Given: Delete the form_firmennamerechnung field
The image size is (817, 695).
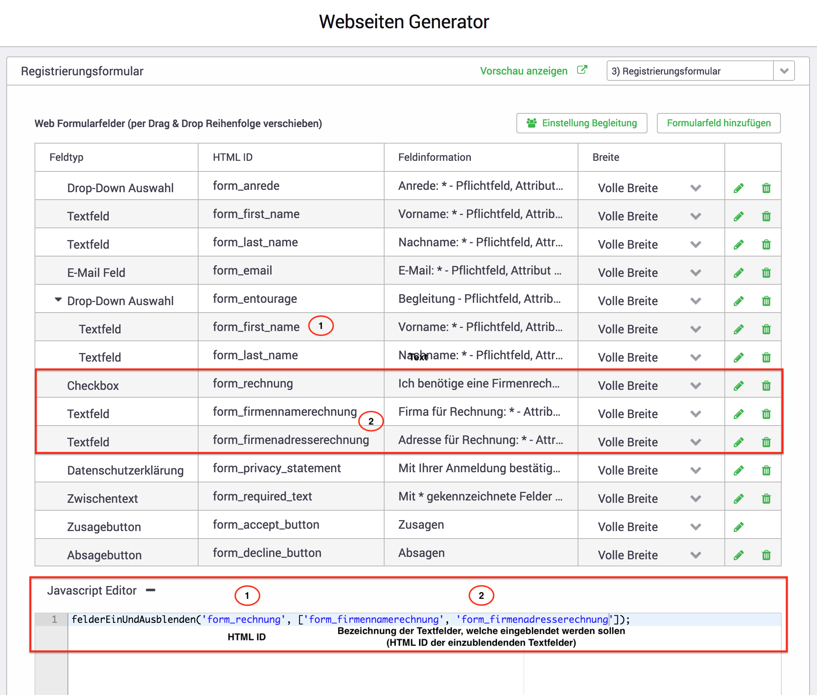Looking at the screenshot, I should 766,414.
